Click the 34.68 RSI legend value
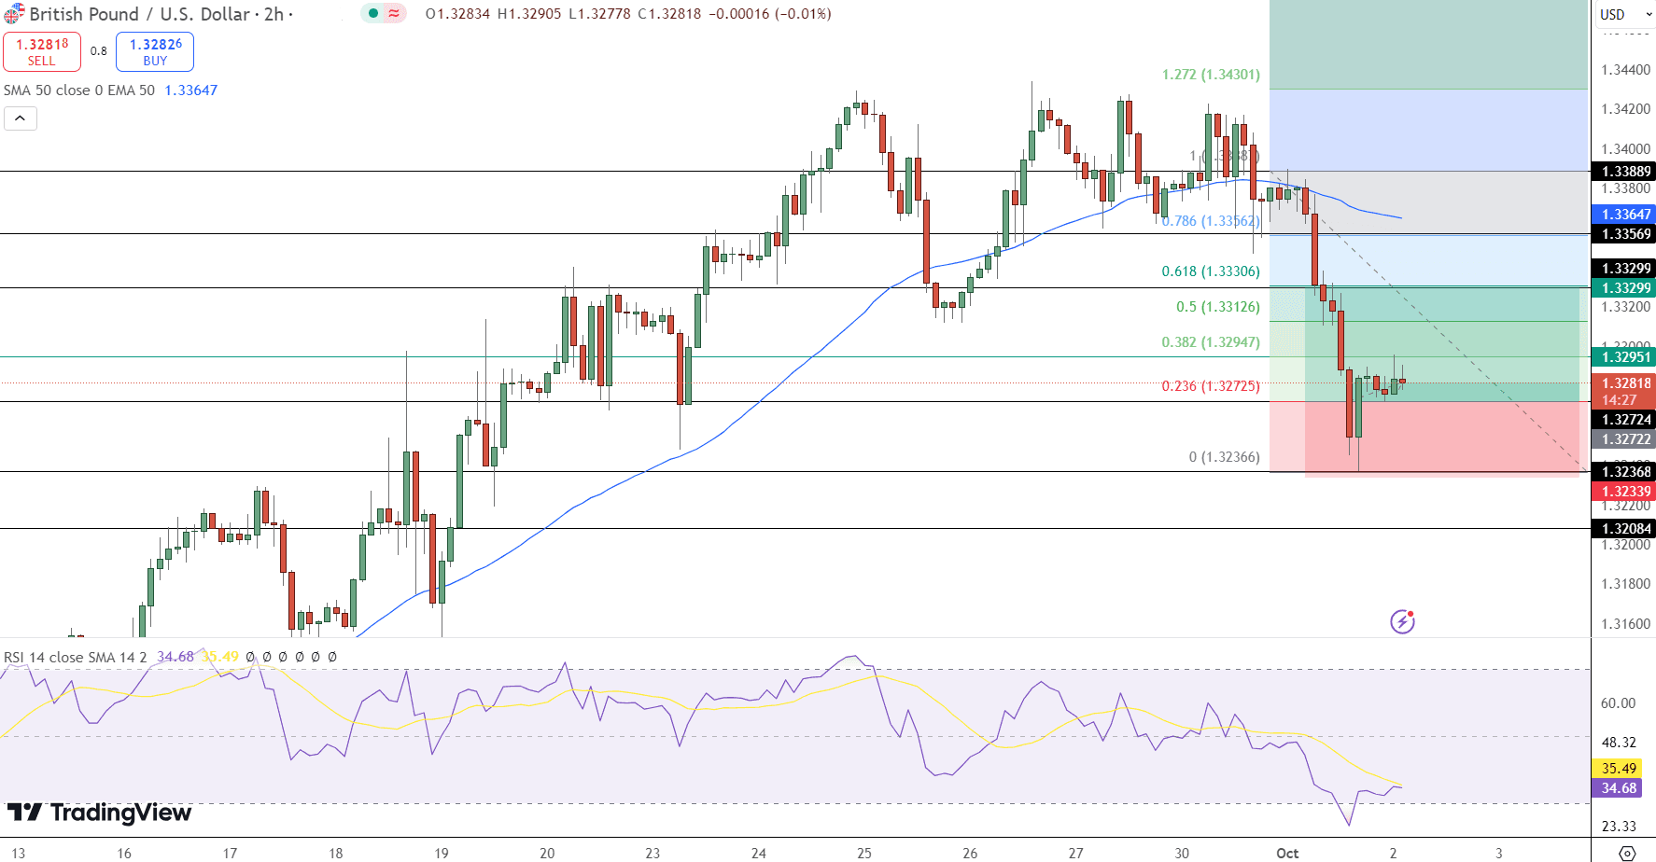The image size is (1656, 862). [175, 657]
